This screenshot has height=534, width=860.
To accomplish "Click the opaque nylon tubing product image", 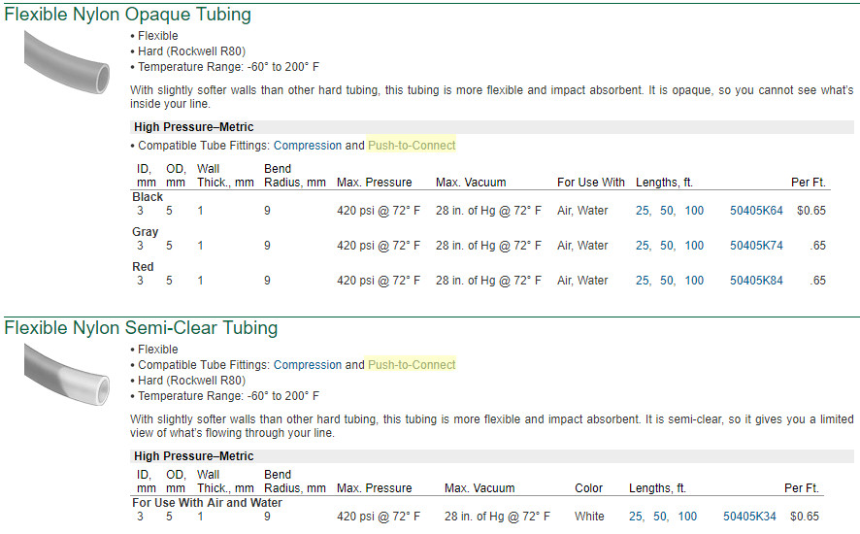I will pyautogui.click(x=64, y=60).
